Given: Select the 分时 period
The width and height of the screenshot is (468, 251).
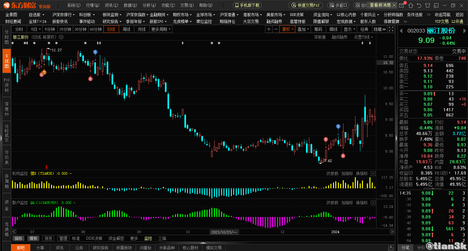Looking at the screenshot, I should coord(19,29).
